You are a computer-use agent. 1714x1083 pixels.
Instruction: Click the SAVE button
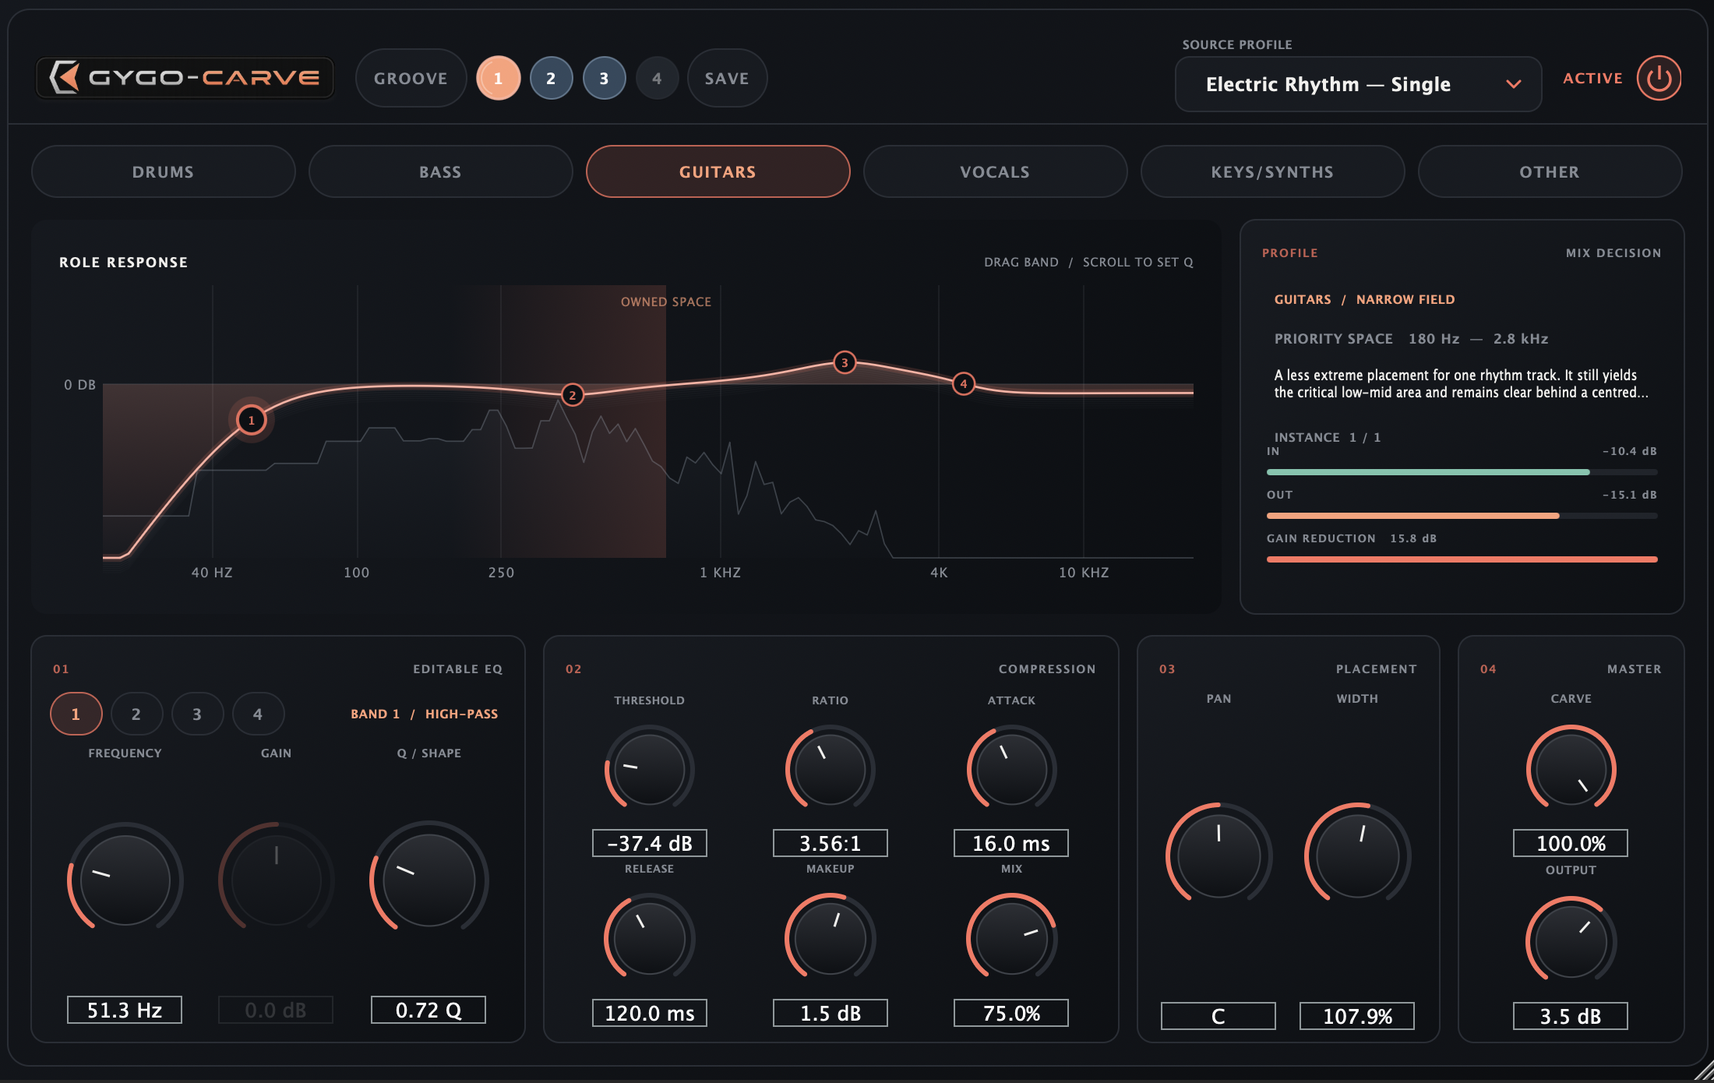click(727, 78)
